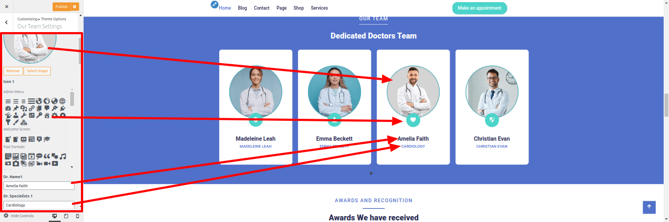
Task: Open the Services menu item
Action: click(x=319, y=8)
